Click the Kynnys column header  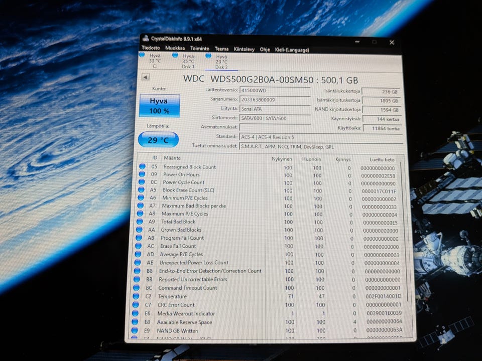coord(343,159)
